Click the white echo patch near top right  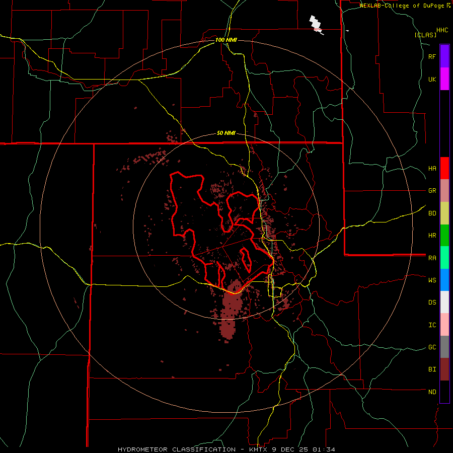pyautogui.click(x=316, y=25)
